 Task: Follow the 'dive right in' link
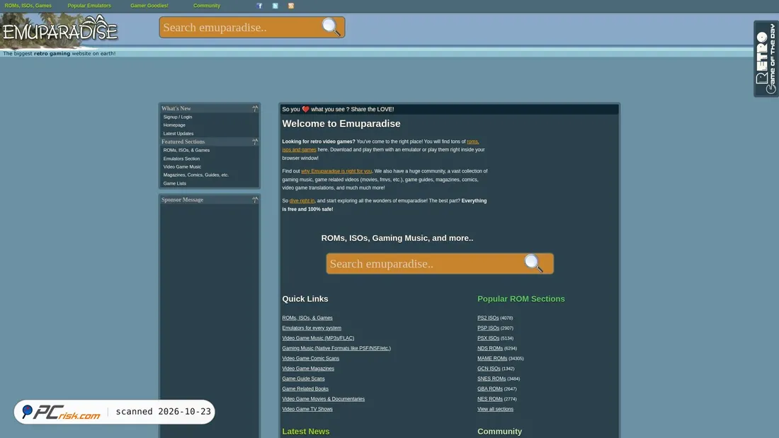[302, 201]
